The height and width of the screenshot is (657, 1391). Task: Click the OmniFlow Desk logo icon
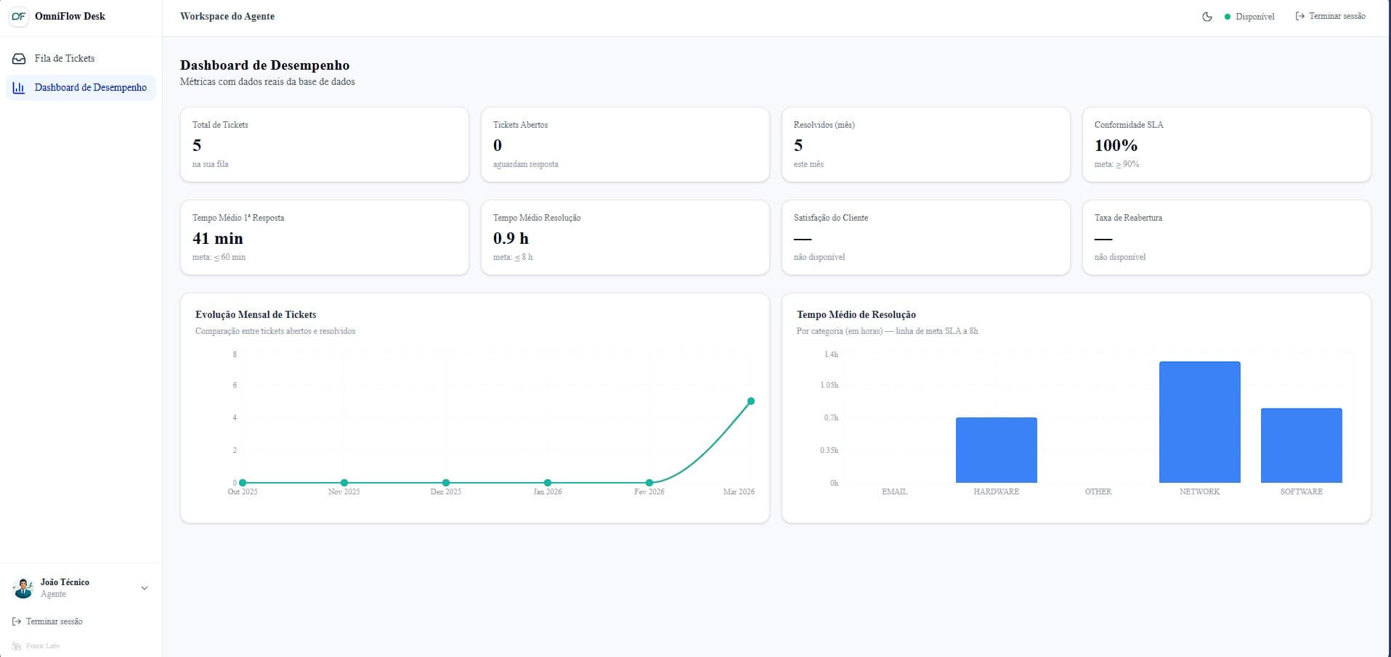19,17
